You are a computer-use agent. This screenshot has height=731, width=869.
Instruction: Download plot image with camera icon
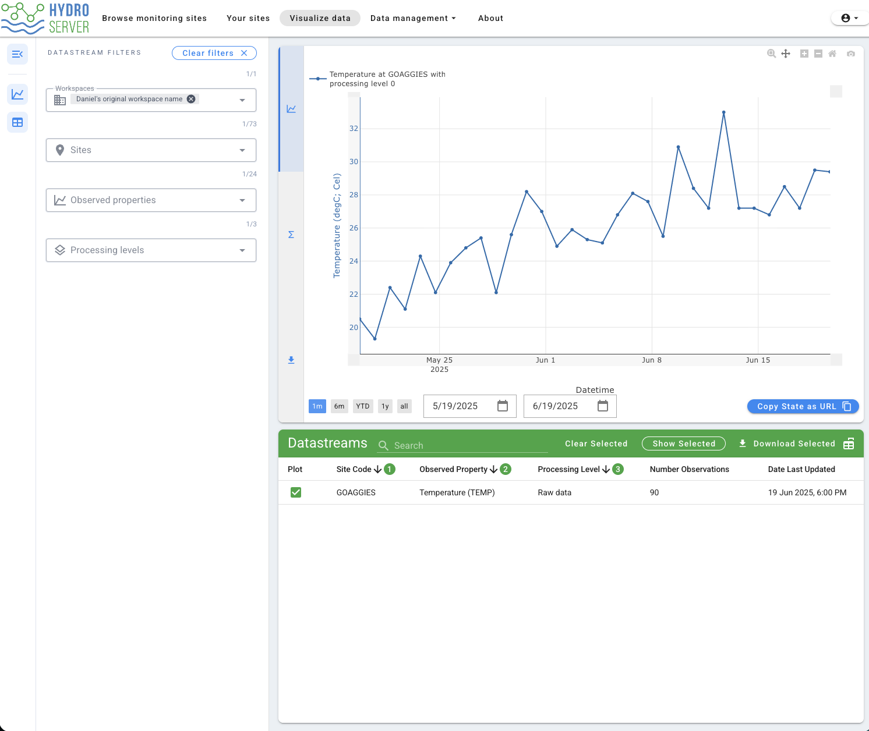point(851,54)
